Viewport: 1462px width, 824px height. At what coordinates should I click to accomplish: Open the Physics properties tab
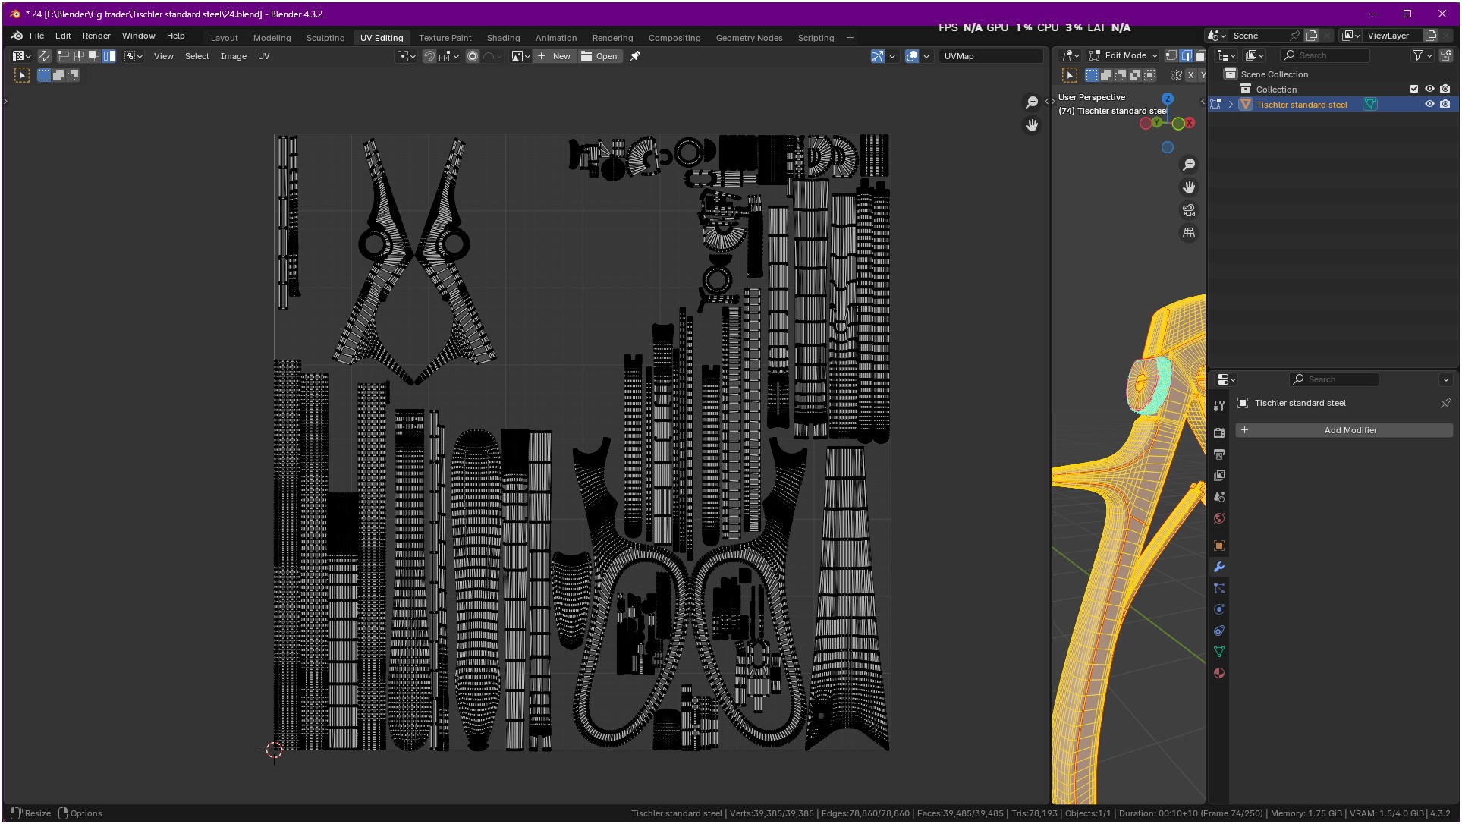point(1219,610)
